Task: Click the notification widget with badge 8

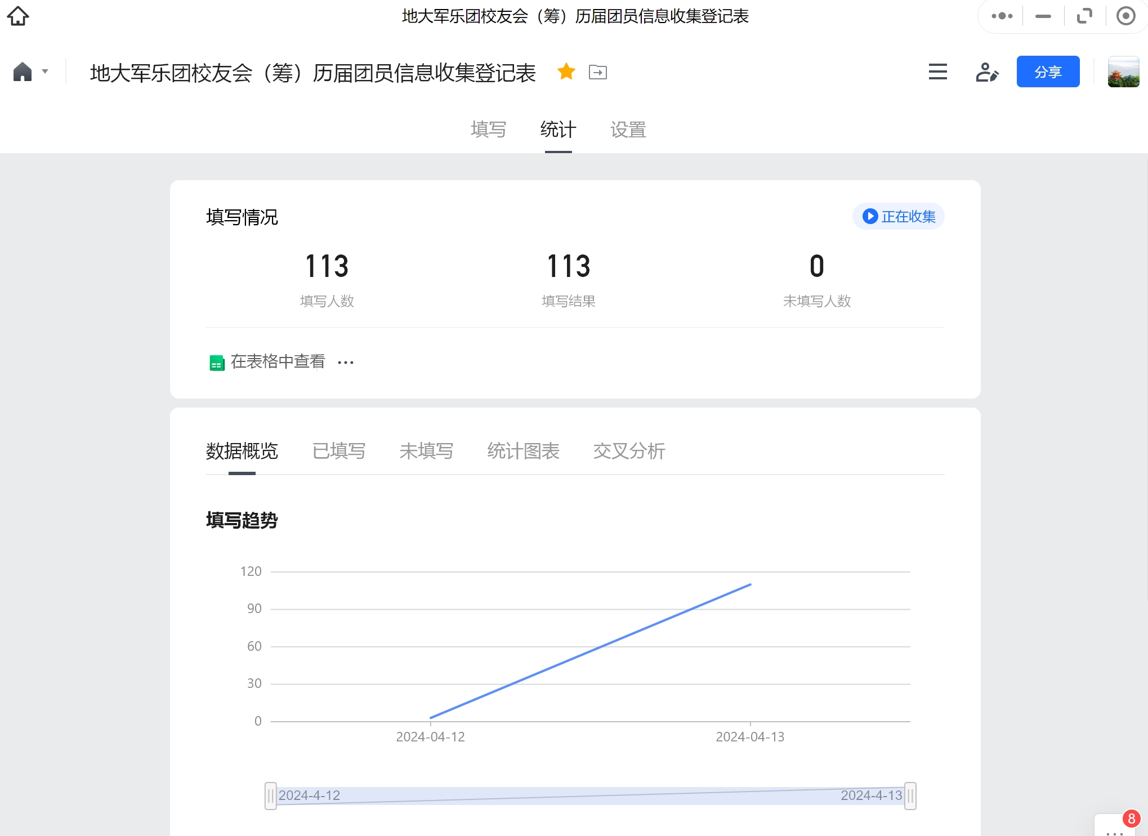Action: (1116, 826)
